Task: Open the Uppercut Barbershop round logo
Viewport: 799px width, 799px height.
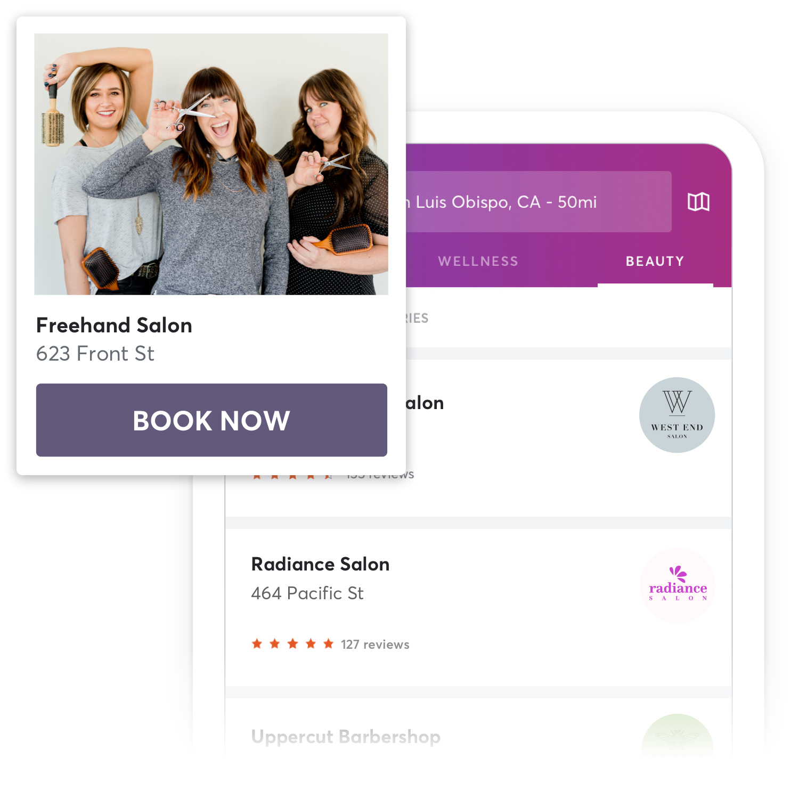Action: click(x=677, y=735)
